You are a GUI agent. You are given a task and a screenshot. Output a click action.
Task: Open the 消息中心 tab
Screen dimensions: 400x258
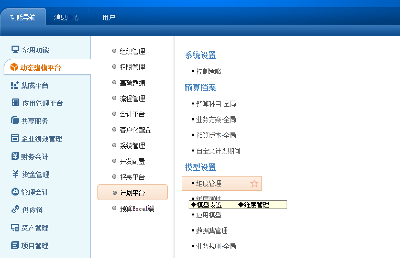[x=67, y=17]
